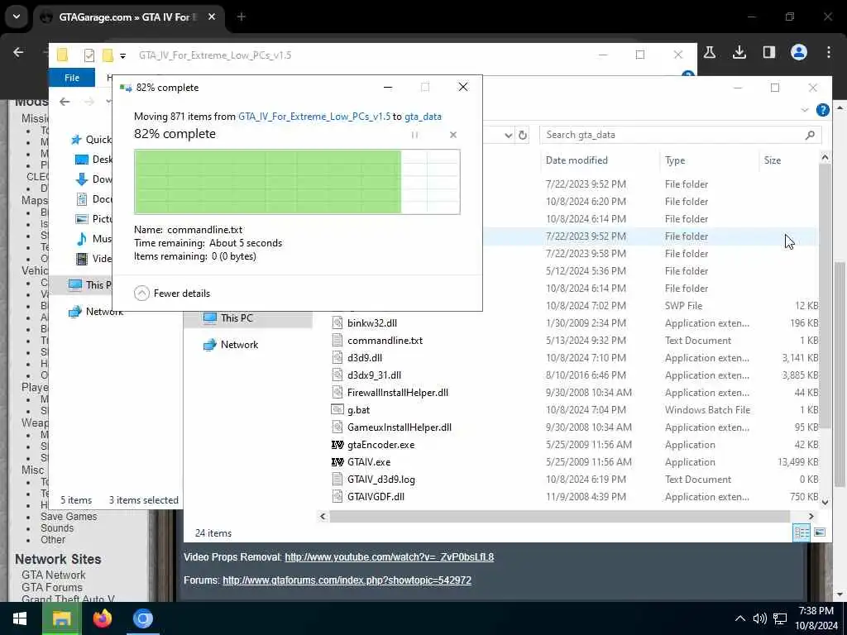This screenshot has width=847, height=635.
Task: Go back in the Explorer window
Action: click(65, 102)
